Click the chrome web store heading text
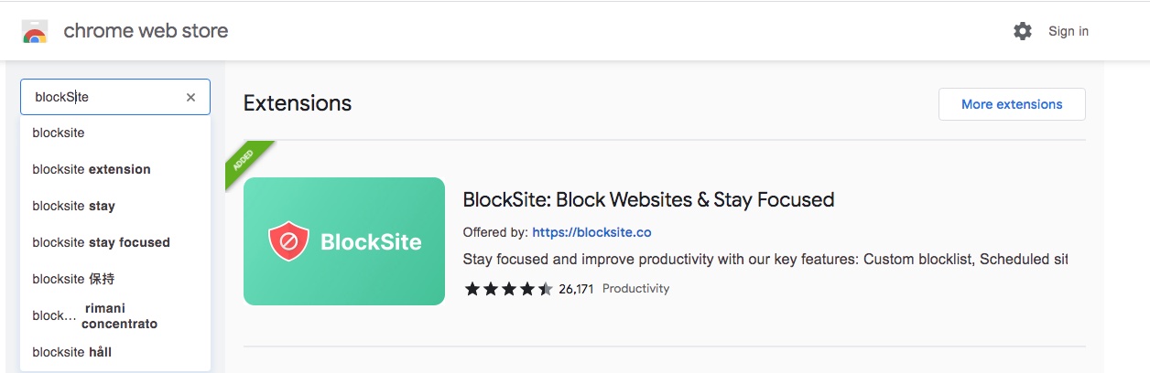The width and height of the screenshot is (1150, 373). 146,31
